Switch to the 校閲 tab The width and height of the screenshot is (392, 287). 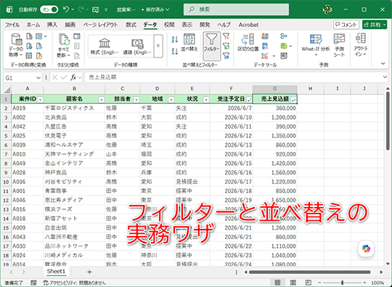click(169, 25)
